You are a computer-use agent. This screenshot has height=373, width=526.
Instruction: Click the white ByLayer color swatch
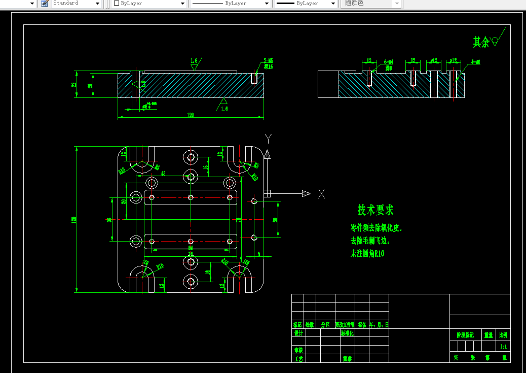click(117, 4)
